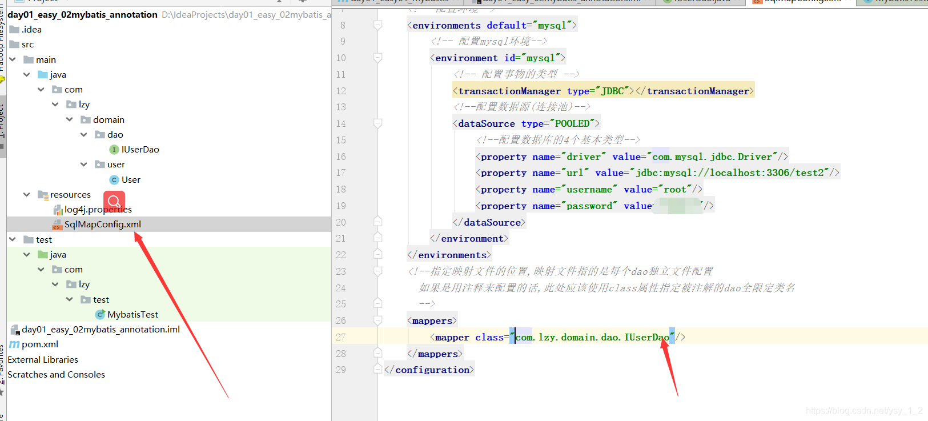Screen dimensions: 928x421
Task: Fold the dataSource block at line 14
Action: (x=377, y=123)
